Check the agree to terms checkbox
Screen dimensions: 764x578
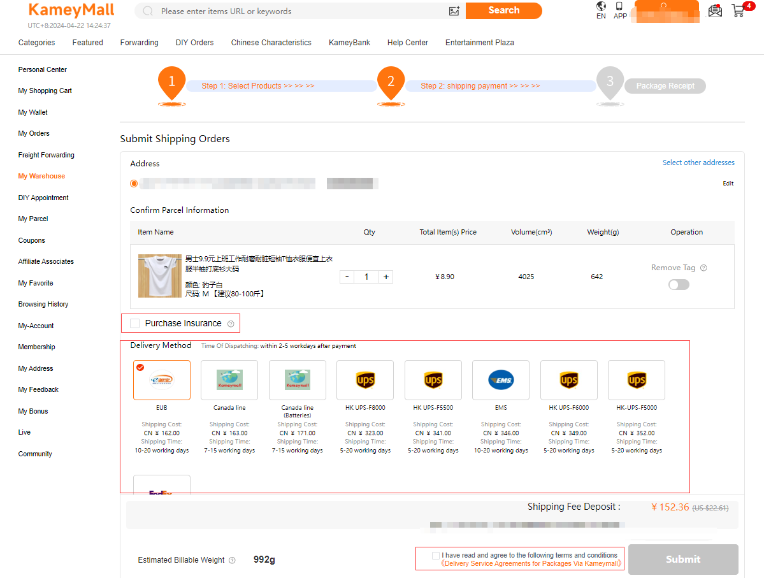436,556
